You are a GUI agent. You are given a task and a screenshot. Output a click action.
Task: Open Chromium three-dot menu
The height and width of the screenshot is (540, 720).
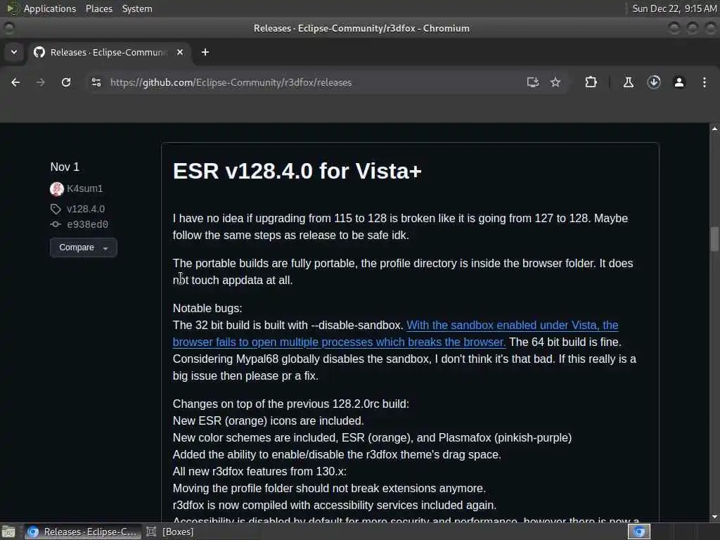click(x=705, y=82)
